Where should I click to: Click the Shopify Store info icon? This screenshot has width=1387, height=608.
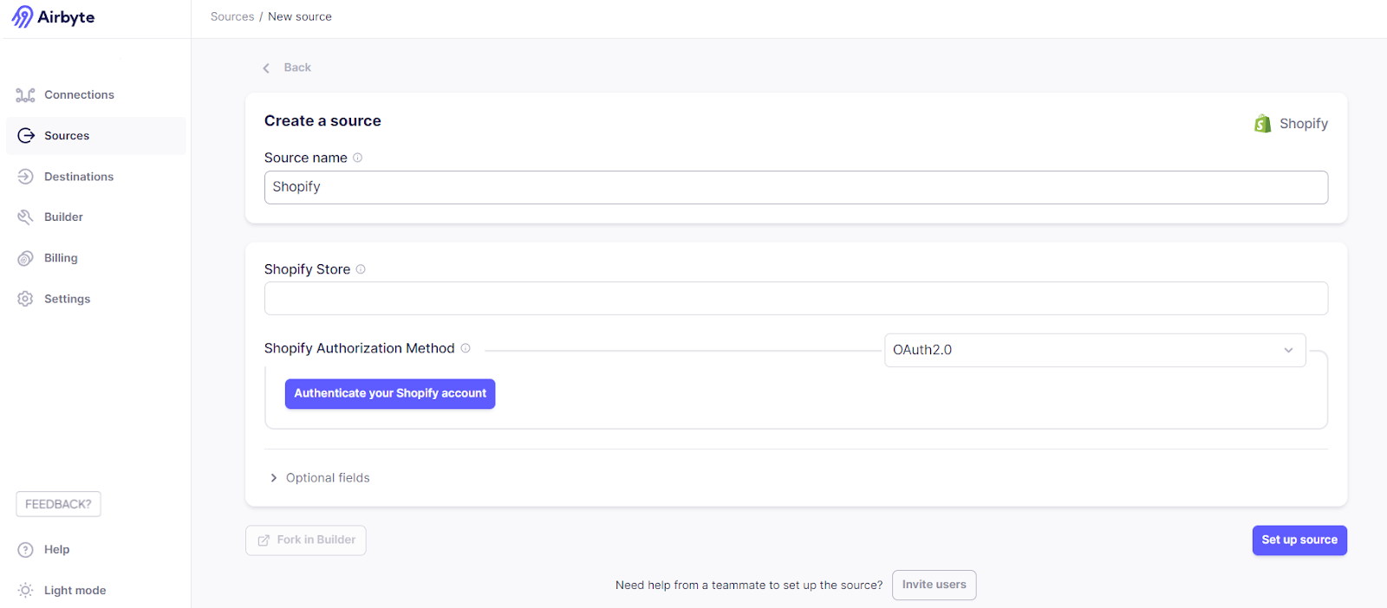(x=361, y=269)
